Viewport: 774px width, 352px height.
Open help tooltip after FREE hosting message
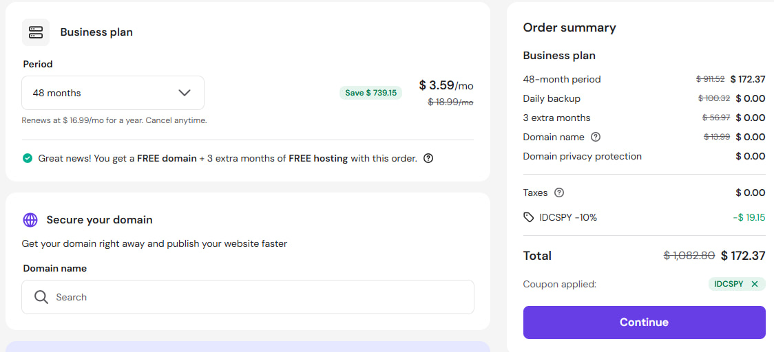pos(428,158)
